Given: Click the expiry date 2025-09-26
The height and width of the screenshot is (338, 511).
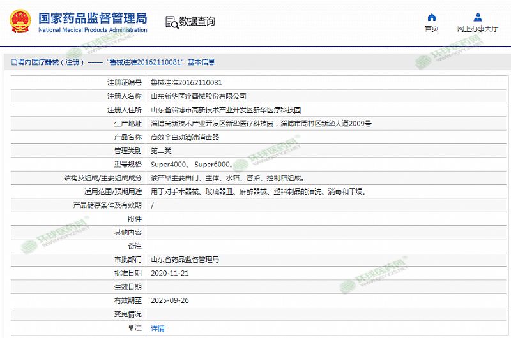Looking at the screenshot, I should pos(169,300).
